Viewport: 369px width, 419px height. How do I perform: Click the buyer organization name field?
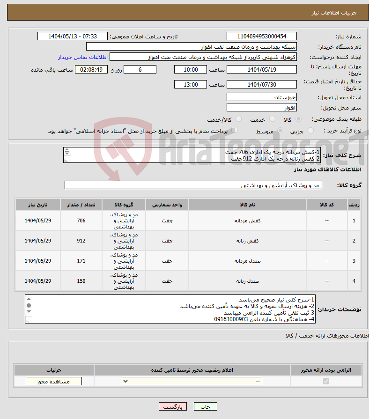coord(192,47)
